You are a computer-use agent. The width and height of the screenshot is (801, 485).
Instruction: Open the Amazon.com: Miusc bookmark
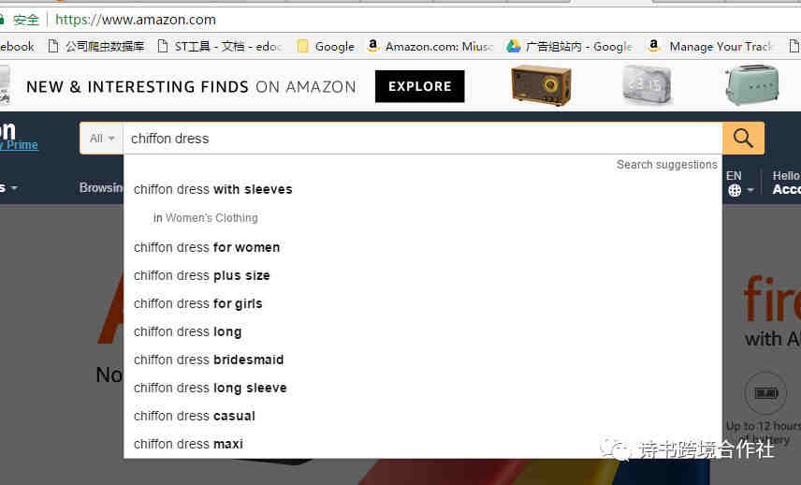[x=430, y=47]
